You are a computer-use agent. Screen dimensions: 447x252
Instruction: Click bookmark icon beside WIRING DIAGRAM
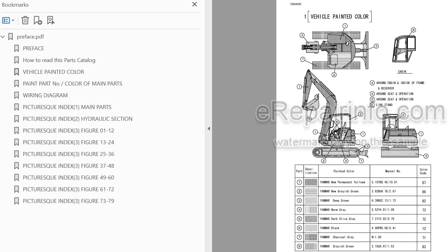[x=17, y=95]
